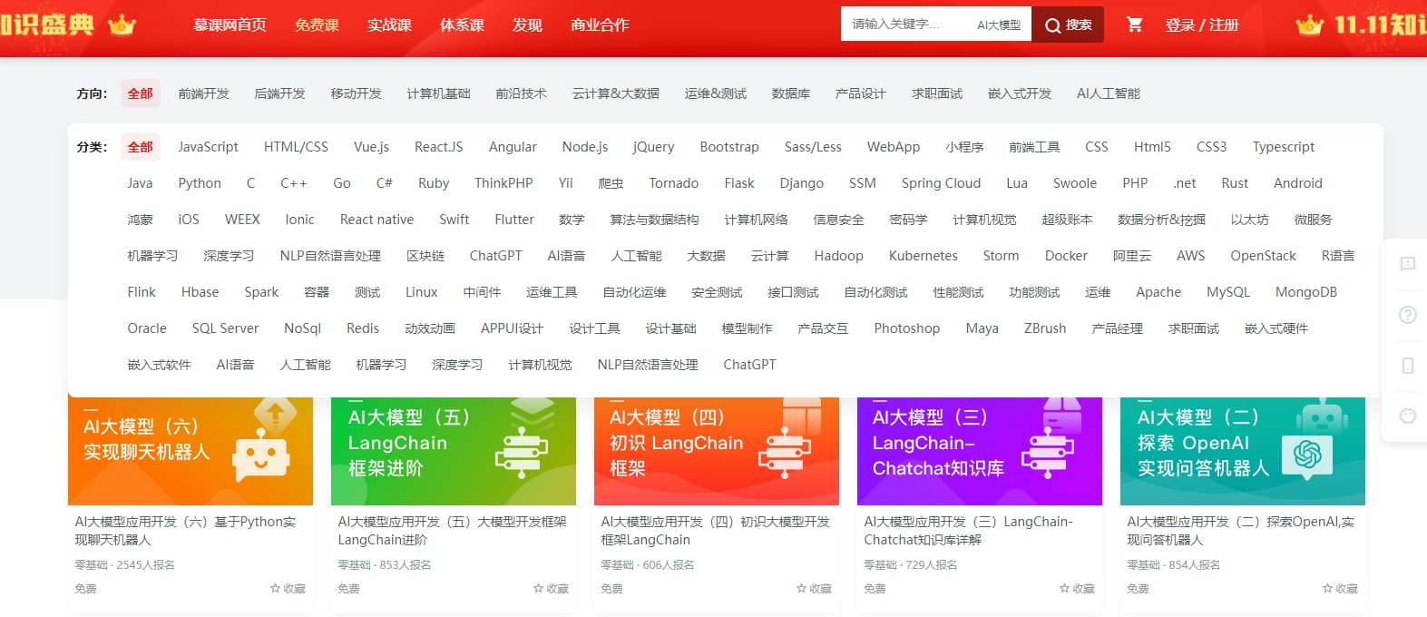The image size is (1427, 617).
Task: Select 后端开发 direction filter
Action: coord(279,93)
